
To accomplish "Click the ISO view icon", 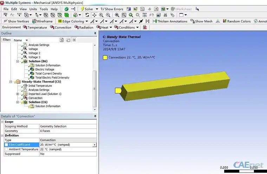I will coord(145,15).
